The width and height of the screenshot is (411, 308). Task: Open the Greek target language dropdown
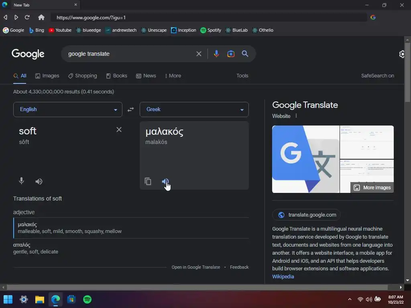pos(194,109)
